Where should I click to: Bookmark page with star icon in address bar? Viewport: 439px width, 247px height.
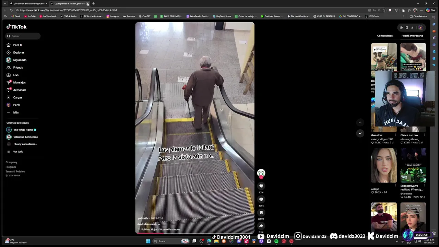(x=384, y=10)
